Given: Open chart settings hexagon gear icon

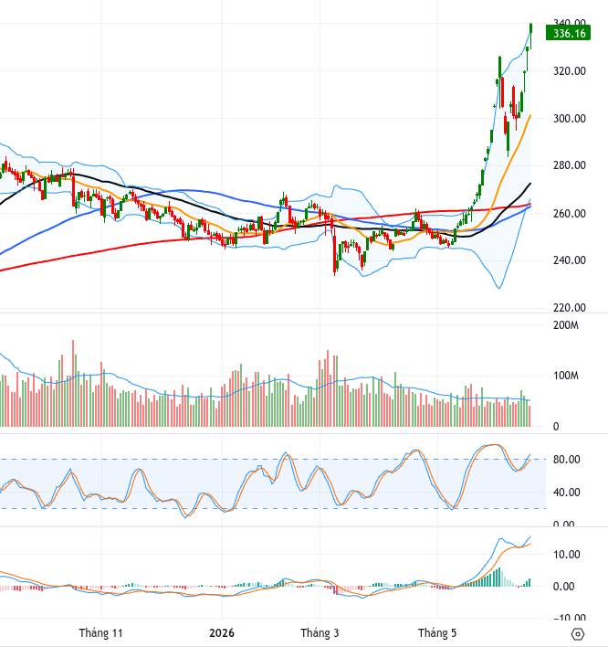Looking at the screenshot, I should pos(578,634).
